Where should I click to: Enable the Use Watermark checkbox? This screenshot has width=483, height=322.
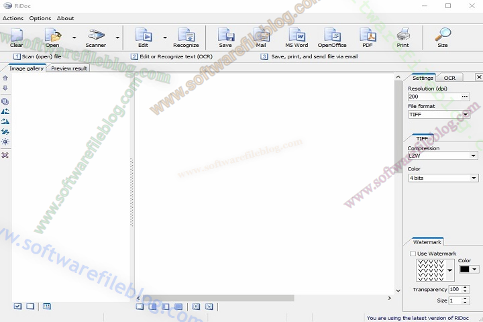[x=413, y=254]
